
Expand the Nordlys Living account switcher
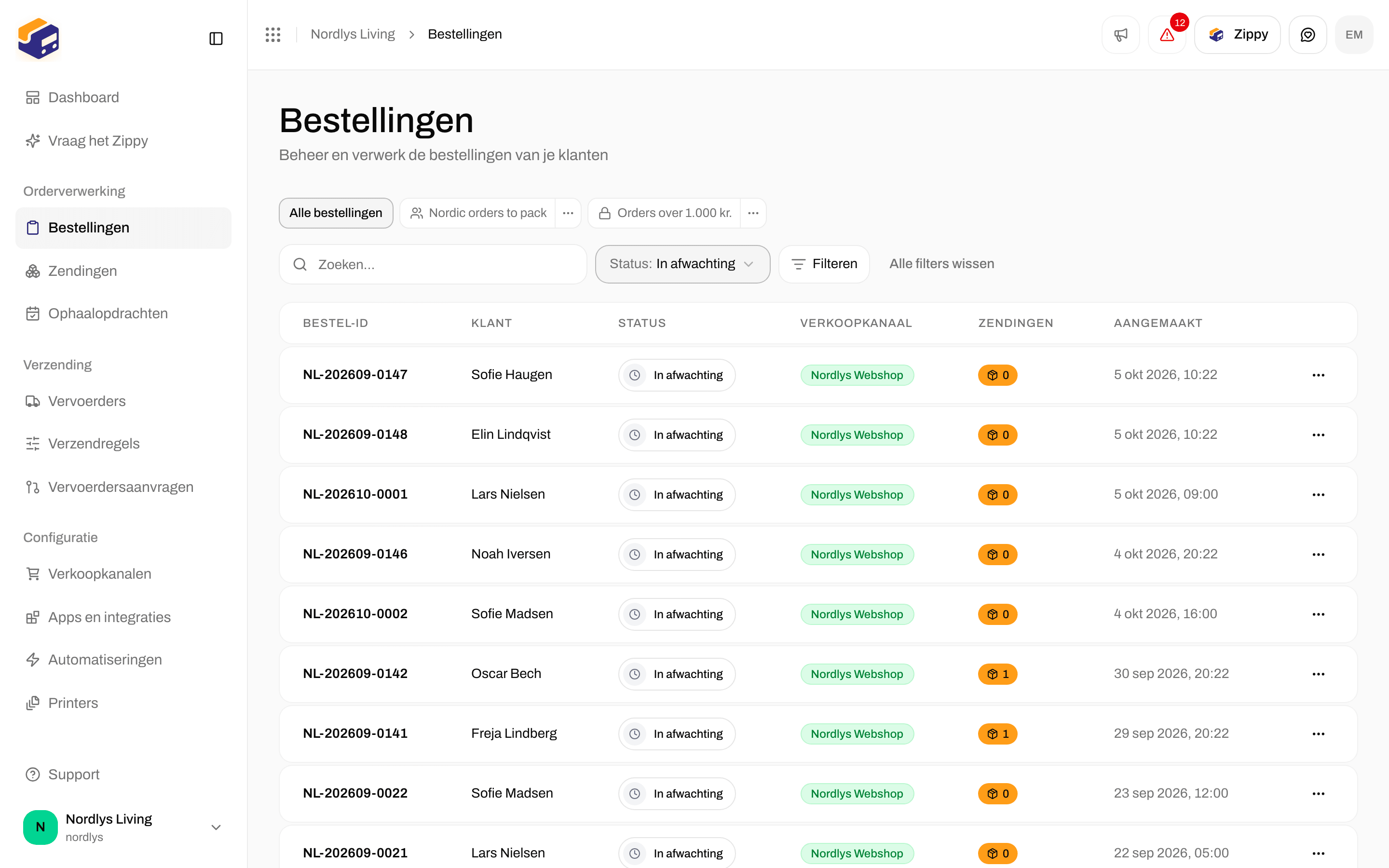click(123, 827)
